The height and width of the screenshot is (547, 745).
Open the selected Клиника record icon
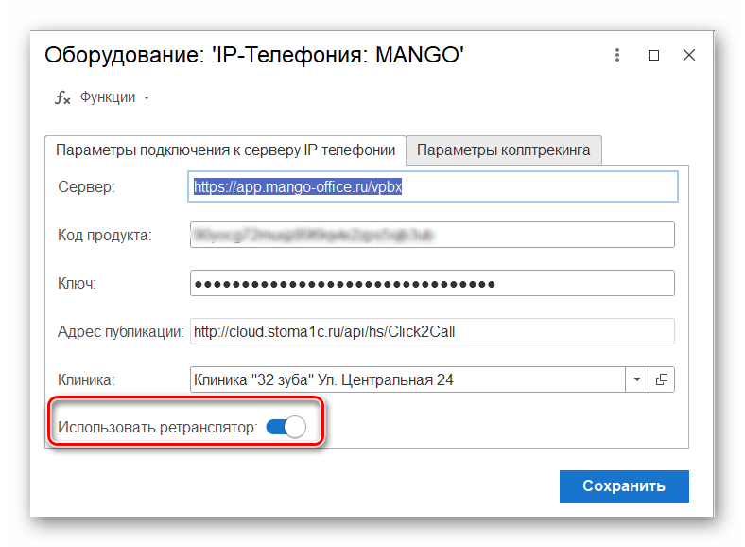[662, 379]
